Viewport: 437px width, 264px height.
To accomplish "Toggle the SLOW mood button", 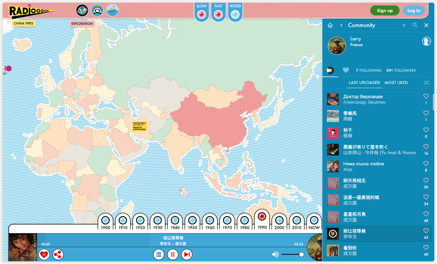I will click(x=202, y=14).
